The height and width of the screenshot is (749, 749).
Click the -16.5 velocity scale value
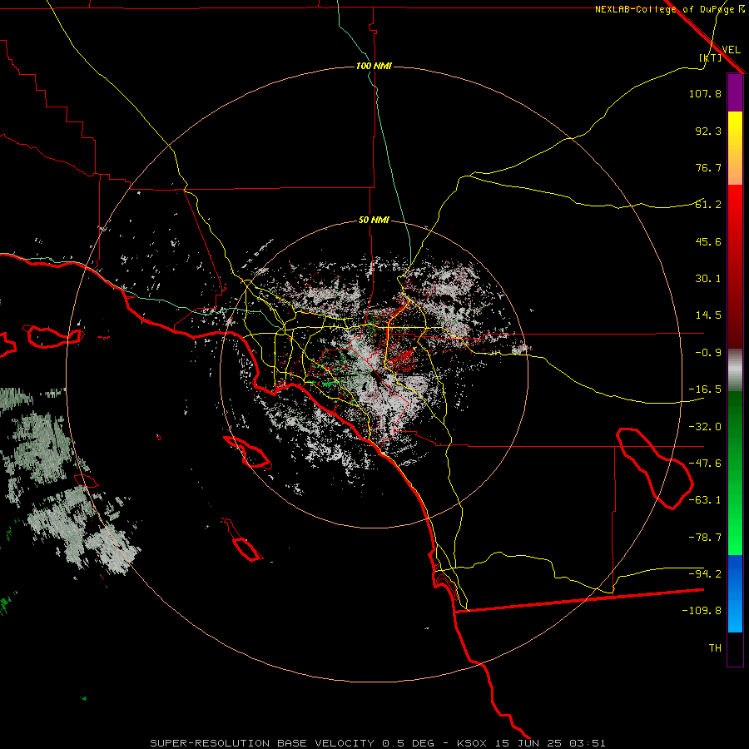coord(705,389)
